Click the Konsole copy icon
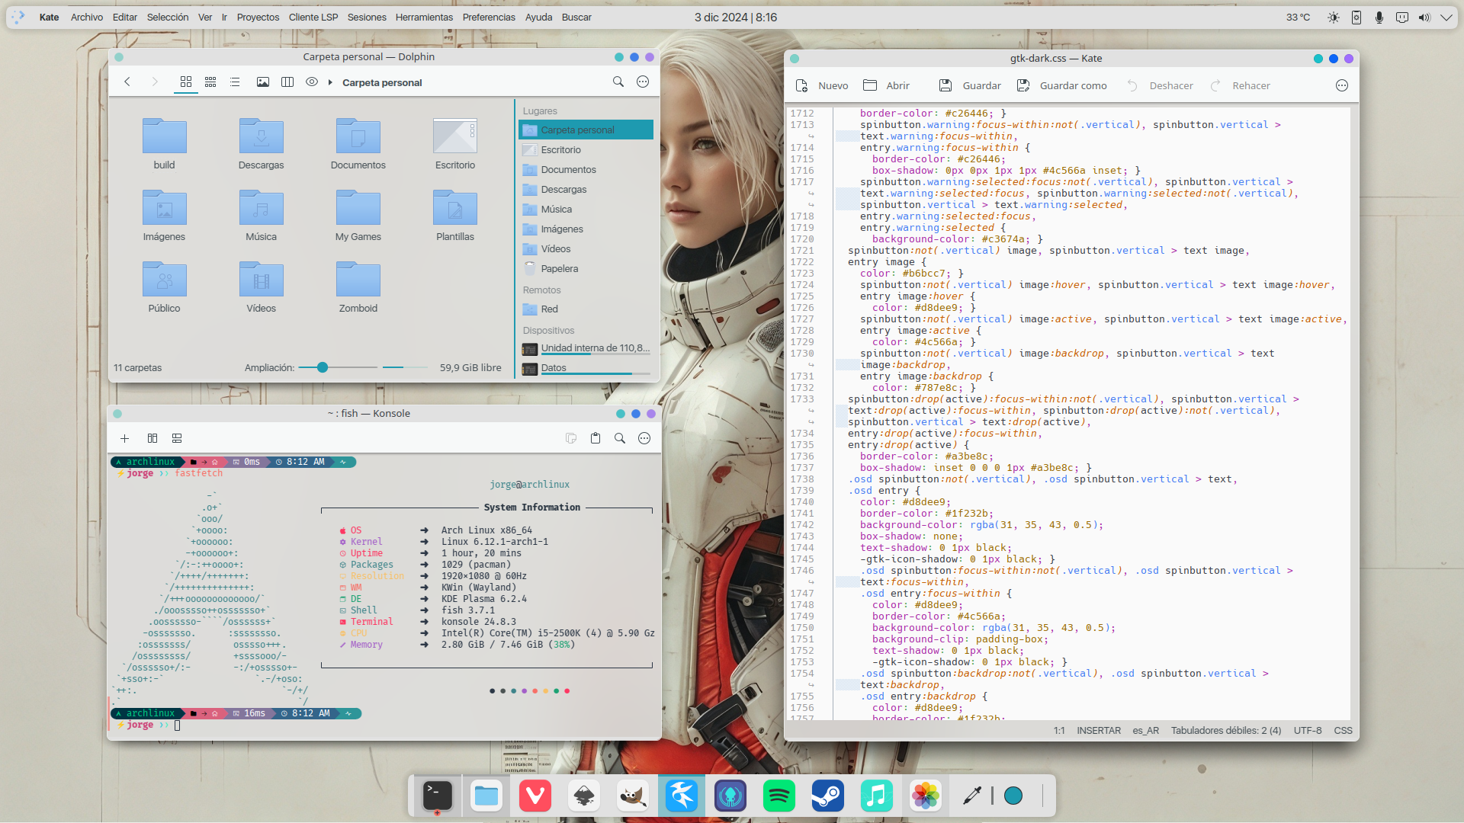 (x=571, y=438)
